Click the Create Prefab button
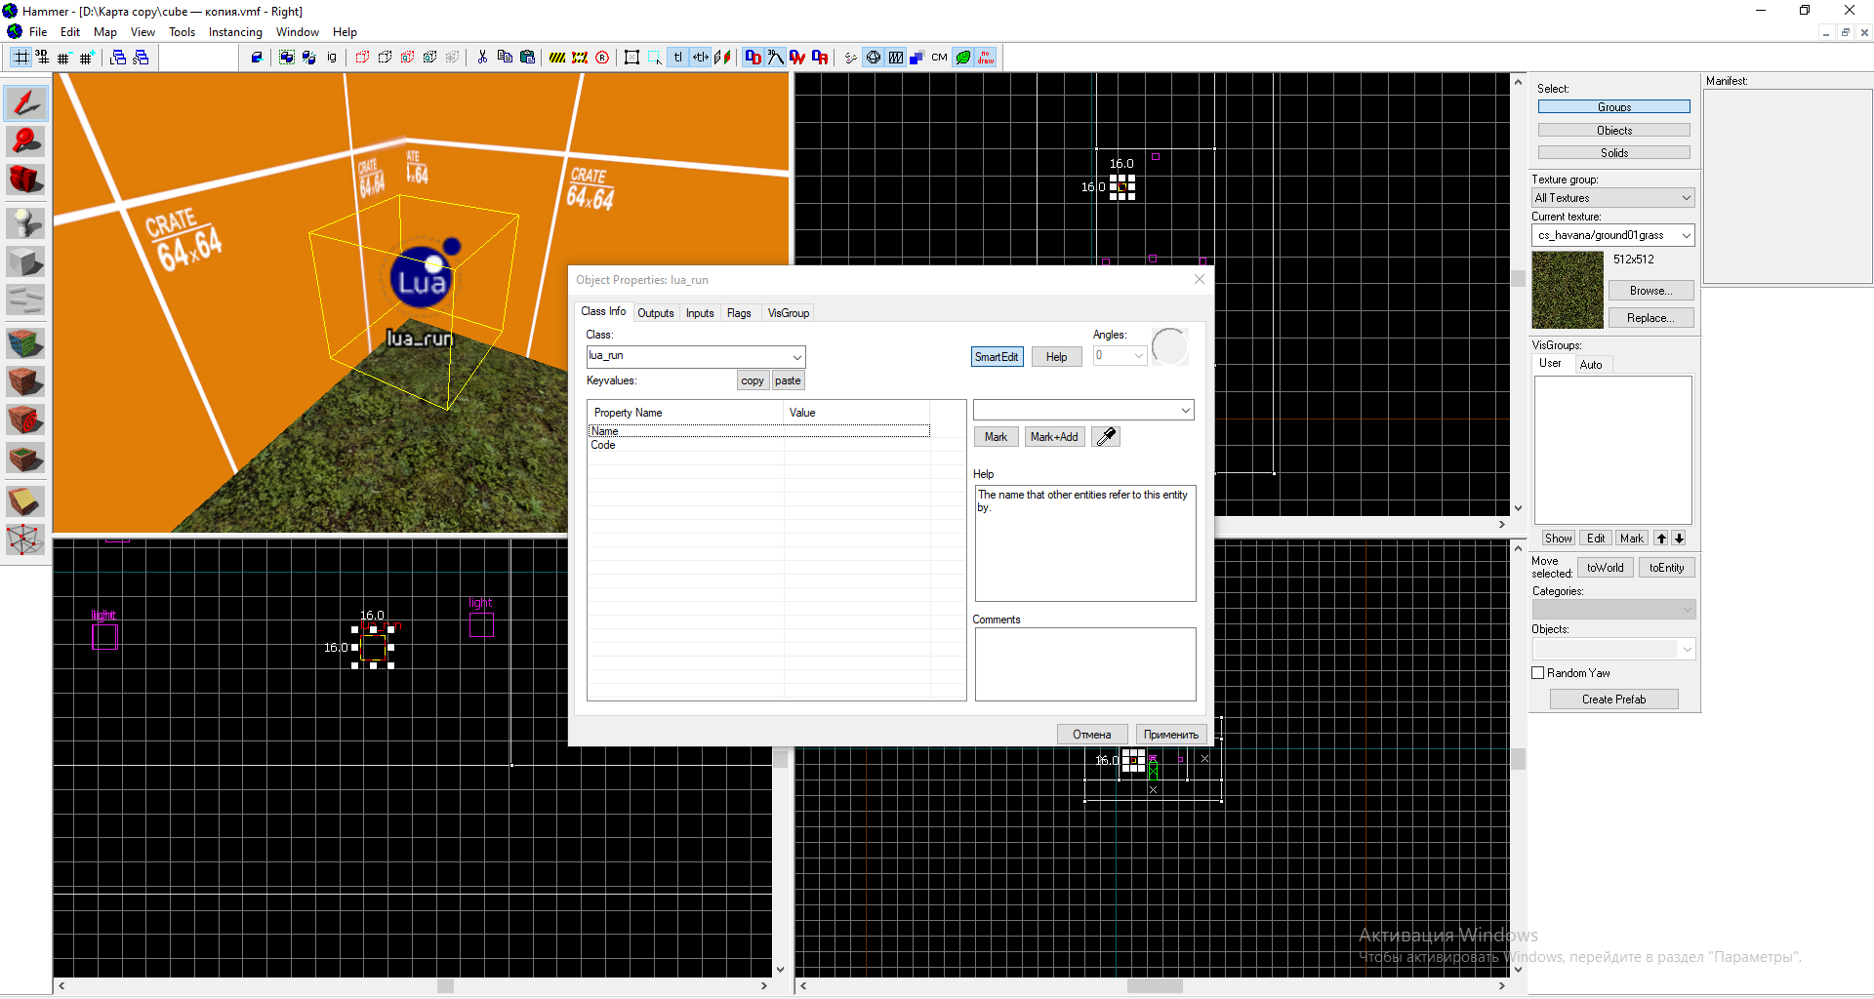This screenshot has width=1874, height=999. [1613, 699]
